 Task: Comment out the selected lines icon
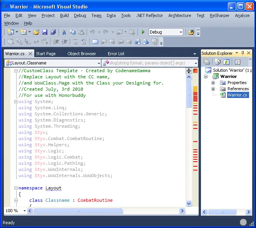pyautogui.click(x=75, y=42)
